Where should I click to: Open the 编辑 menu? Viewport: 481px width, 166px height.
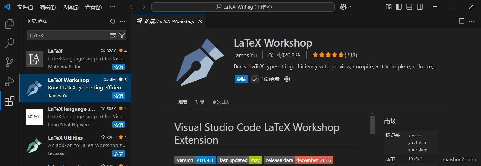click(x=48, y=7)
